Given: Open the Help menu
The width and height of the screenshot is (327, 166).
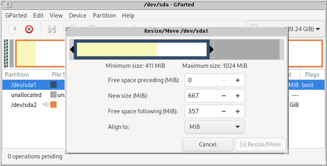Looking at the screenshot, I should coord(128,16).
